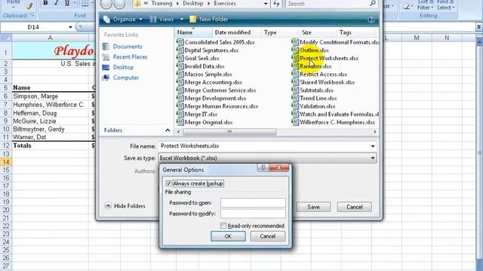
Task: Expand the Folders pane chevron
Action: 168,130
